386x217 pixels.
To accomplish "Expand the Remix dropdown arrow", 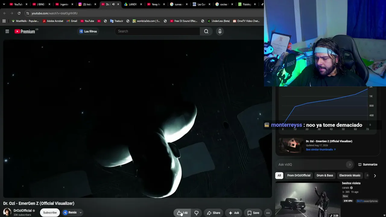I will click(x=81, y=212).
